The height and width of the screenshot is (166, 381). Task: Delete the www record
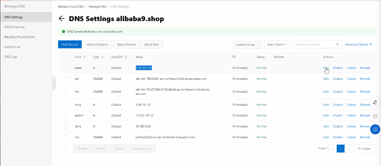click(x=352, y=68)
